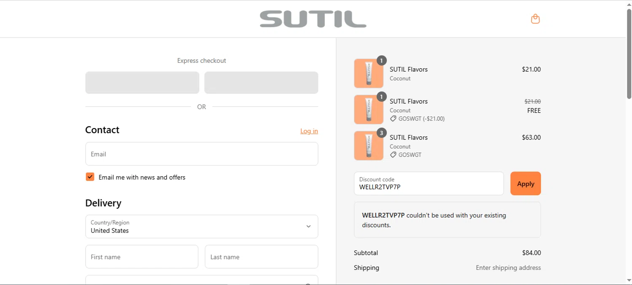Click the first express checkout button

click(x=142, y=83)
